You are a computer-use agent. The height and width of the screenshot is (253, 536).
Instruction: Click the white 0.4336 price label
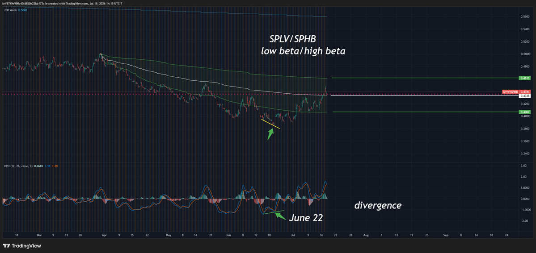[x=525, y=96]
